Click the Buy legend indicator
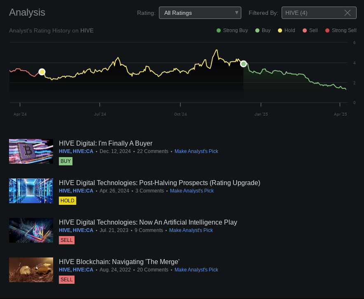Image resolution: width=364 pixels, height=299 pixels. 257,30
